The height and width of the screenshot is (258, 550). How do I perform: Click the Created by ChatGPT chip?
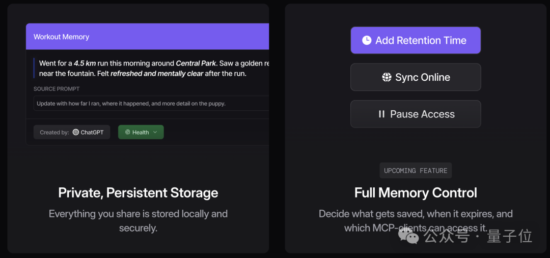pyautogui.click(x=72, y=133)
